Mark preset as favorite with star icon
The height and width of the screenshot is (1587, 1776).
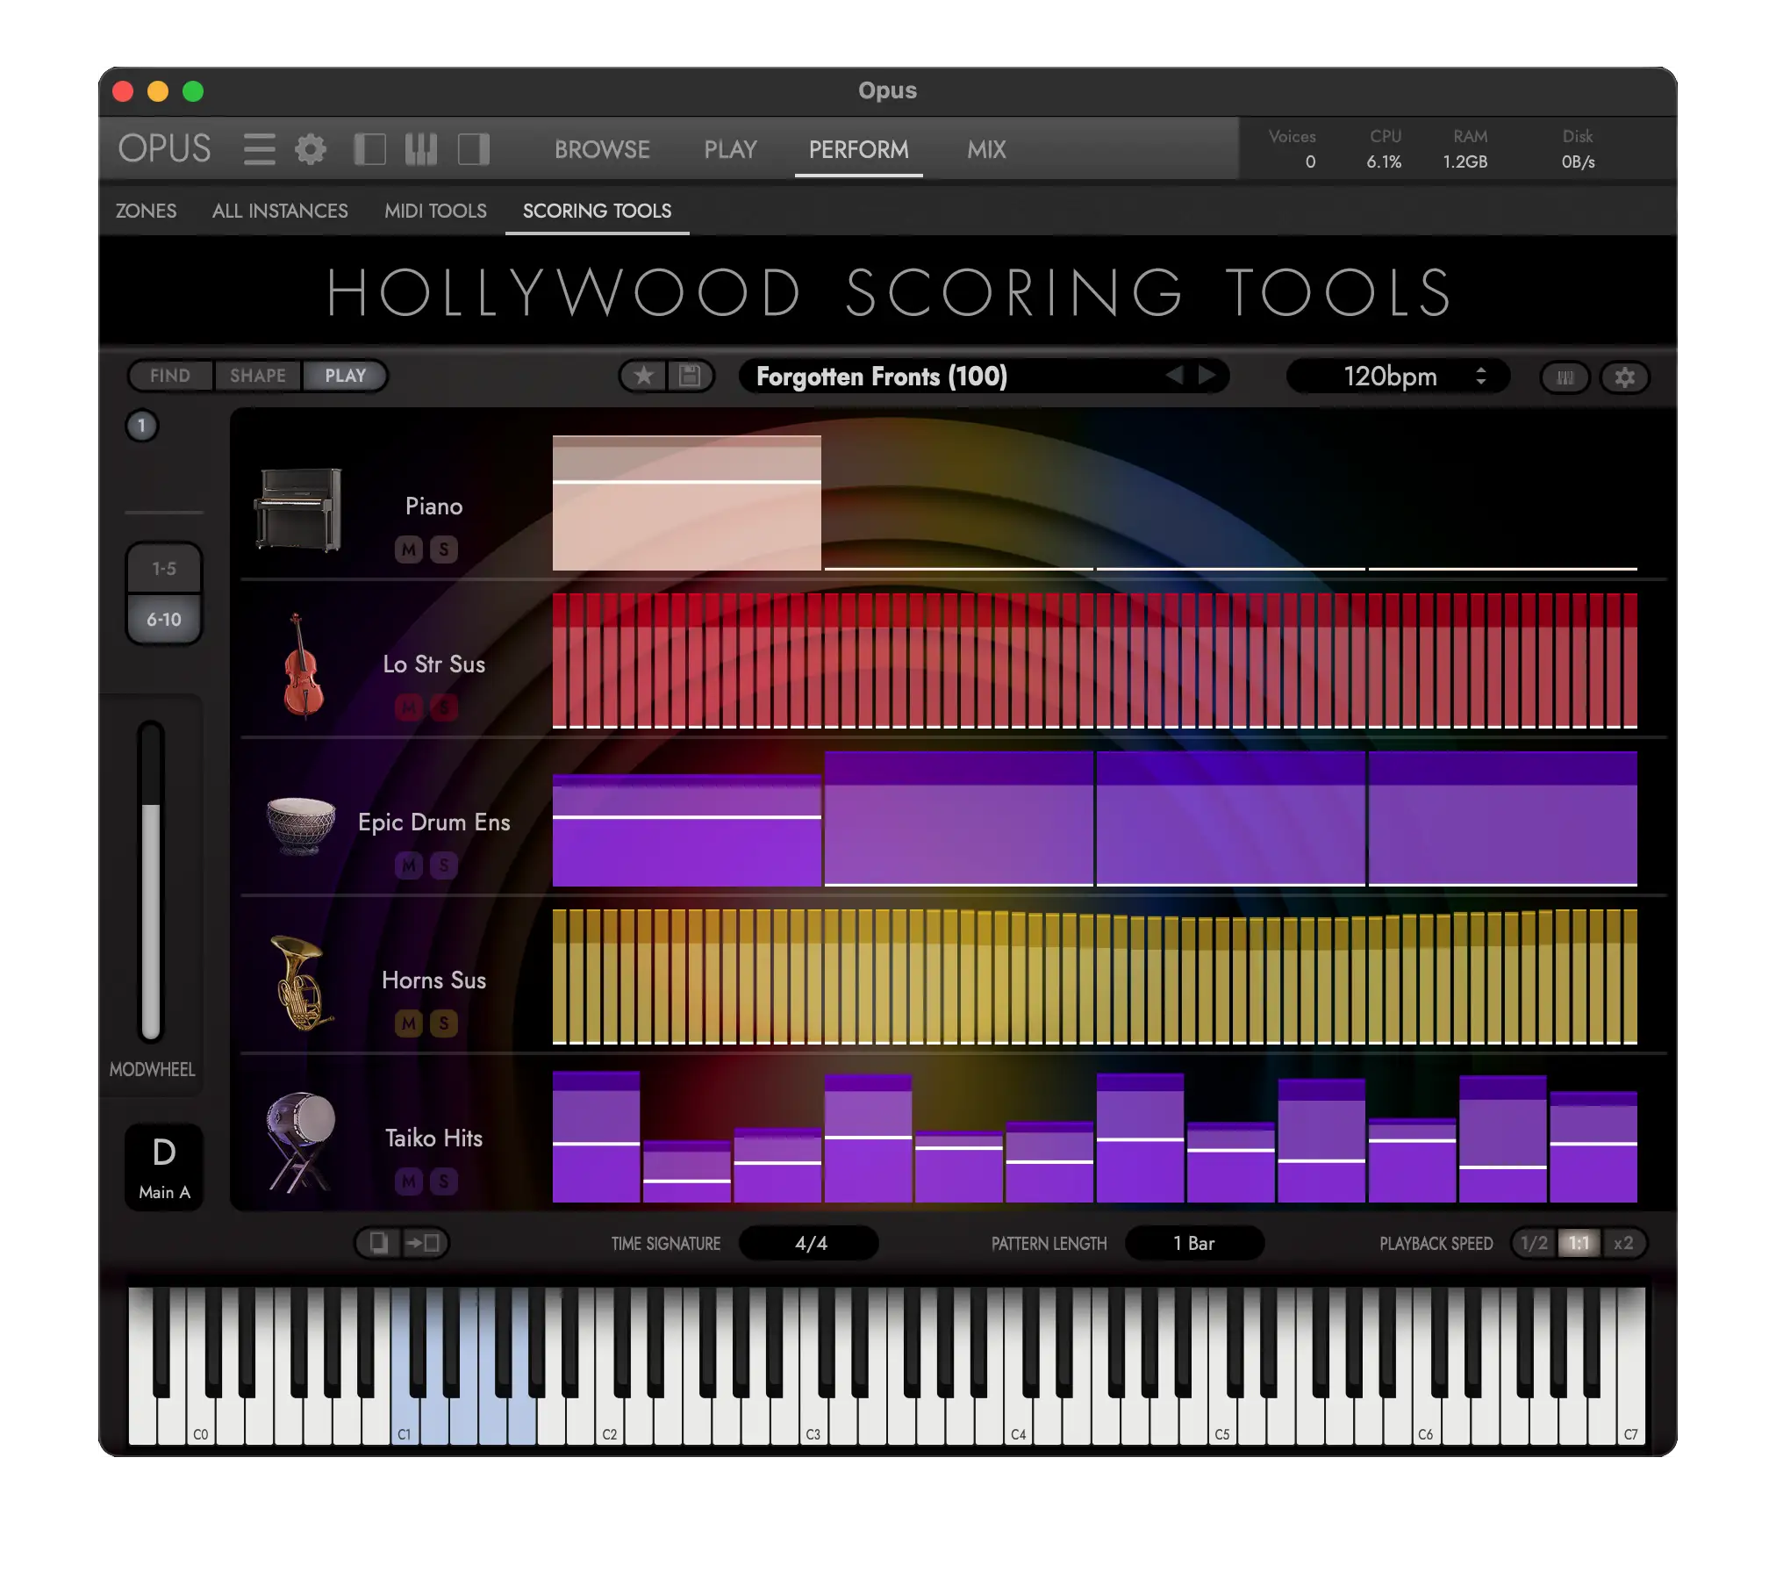point(644,377)
